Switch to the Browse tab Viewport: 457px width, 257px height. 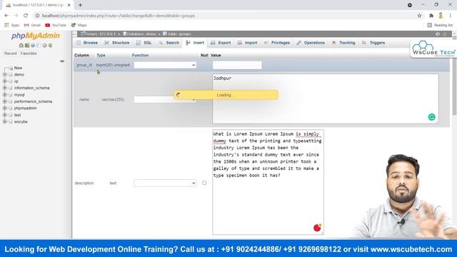coord(87,43)
